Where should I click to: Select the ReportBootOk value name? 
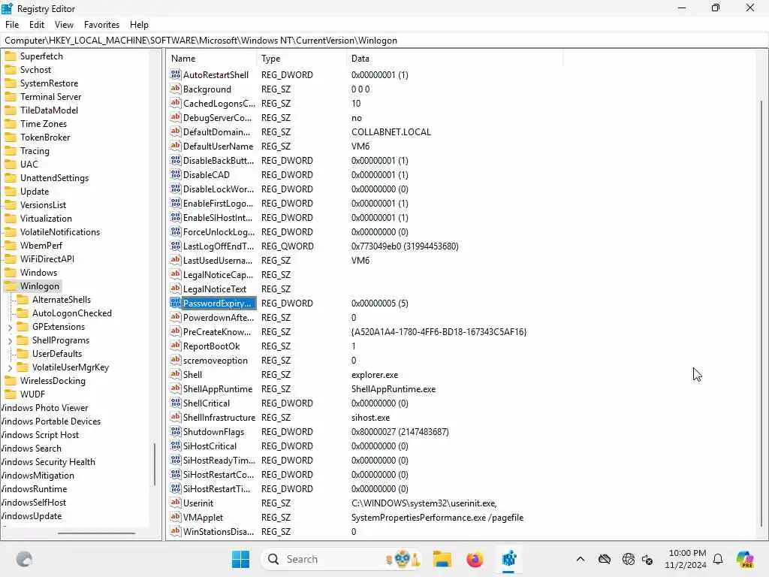click(x=211, y=346)
